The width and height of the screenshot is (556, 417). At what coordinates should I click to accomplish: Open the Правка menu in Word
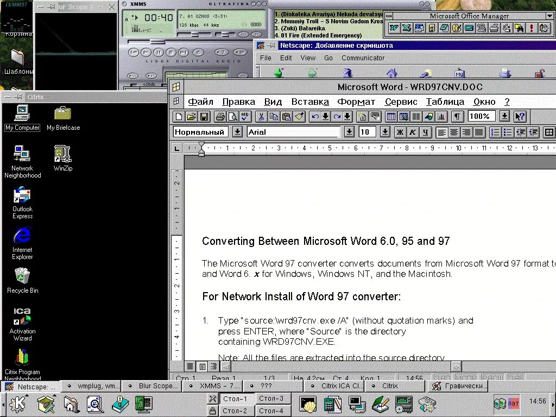pyautogui.click(x=239, y=102)
